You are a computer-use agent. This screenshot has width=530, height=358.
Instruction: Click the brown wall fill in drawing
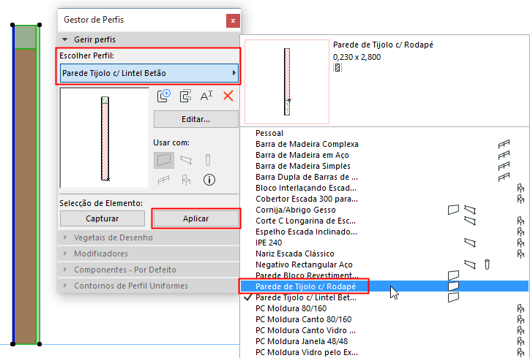coord(25,196)
